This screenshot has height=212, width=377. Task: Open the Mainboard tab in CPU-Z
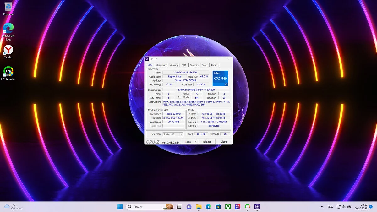161,65
